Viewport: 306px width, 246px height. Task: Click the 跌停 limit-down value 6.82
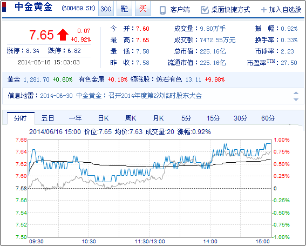[x=74, y=51]
